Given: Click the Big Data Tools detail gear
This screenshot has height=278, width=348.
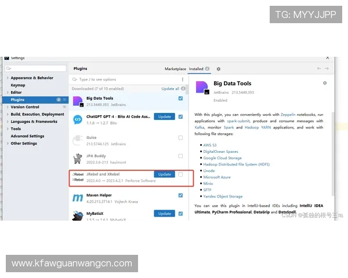Looking at the screenshot, I should pyautogui.click(x=325, y=83).
